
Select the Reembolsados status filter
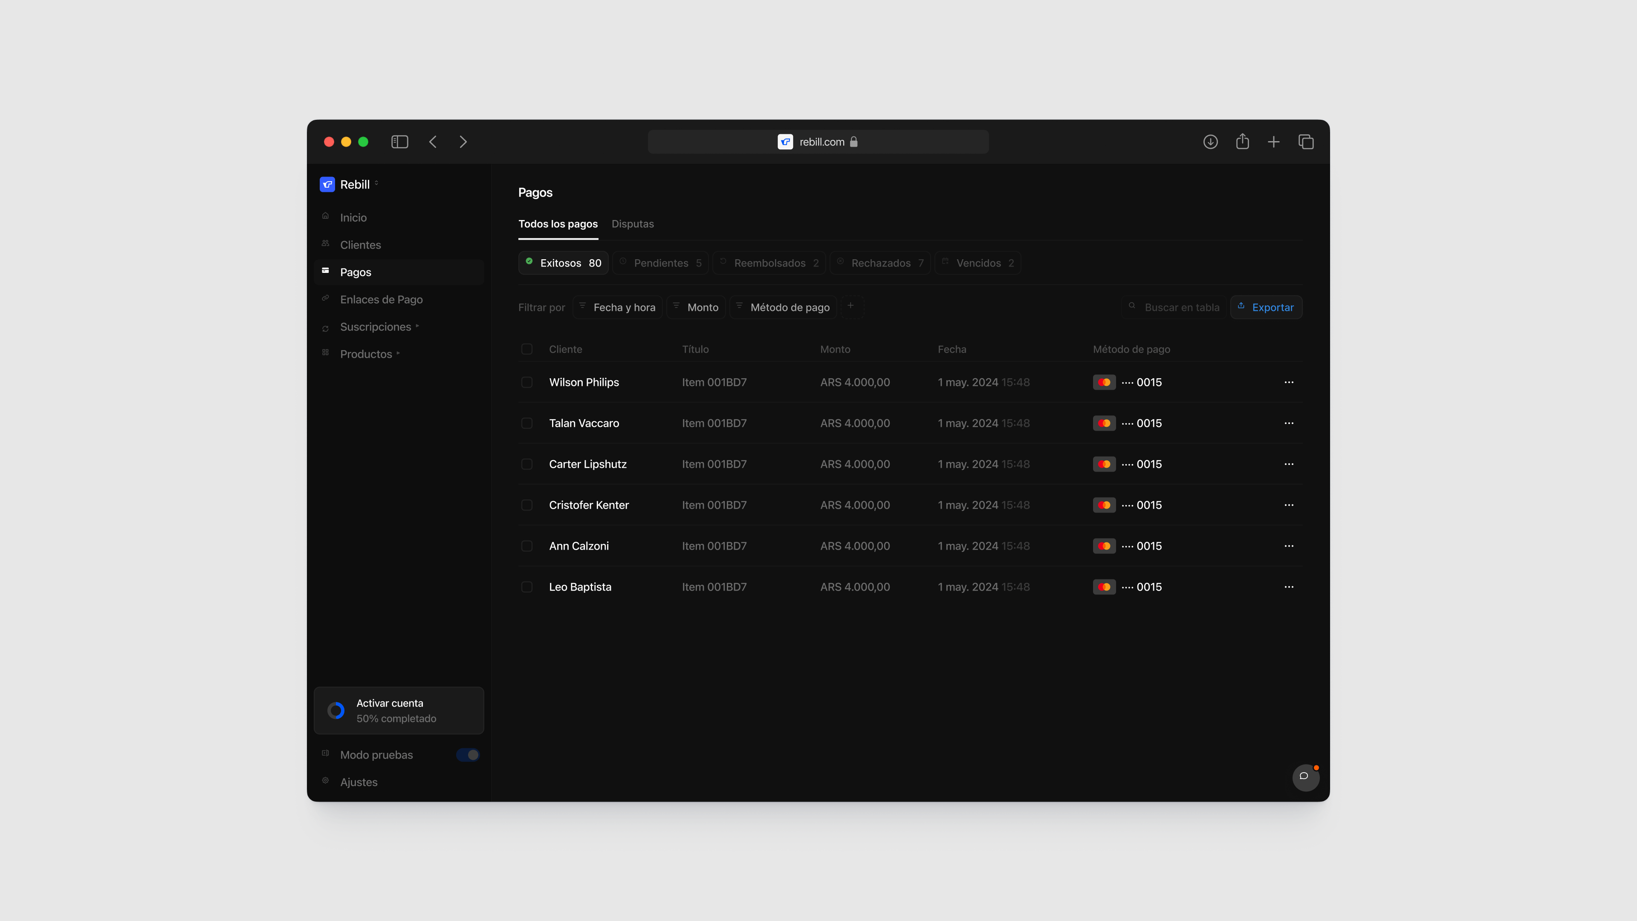(x=769, y=263)
